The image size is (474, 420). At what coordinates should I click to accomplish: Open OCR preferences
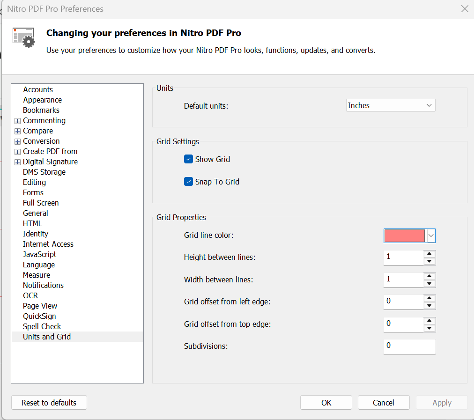coord(30,295)
